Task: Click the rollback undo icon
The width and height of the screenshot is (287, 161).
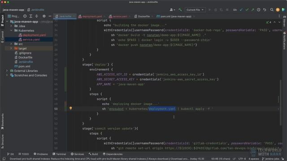Action: pyautogui.click(x=265, y=10)
